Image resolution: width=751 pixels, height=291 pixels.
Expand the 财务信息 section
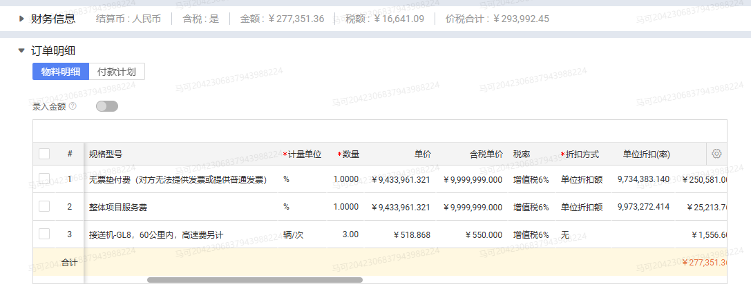pos(21,19)
